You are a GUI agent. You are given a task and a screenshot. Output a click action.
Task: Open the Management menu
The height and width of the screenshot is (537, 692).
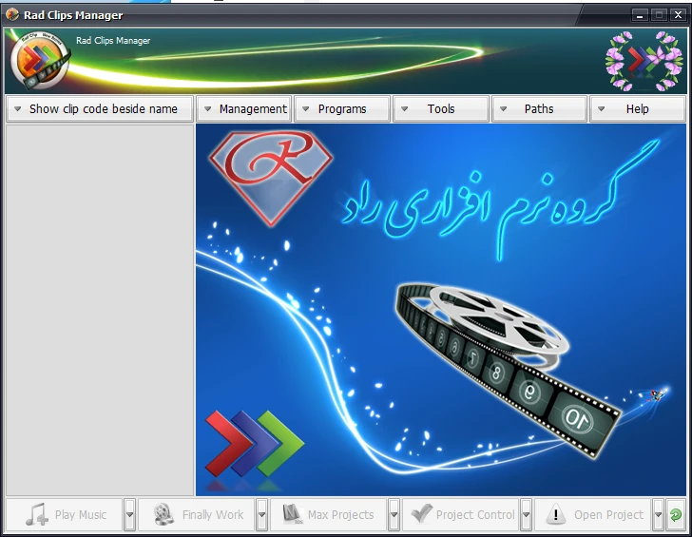click(x=244, y=109)
